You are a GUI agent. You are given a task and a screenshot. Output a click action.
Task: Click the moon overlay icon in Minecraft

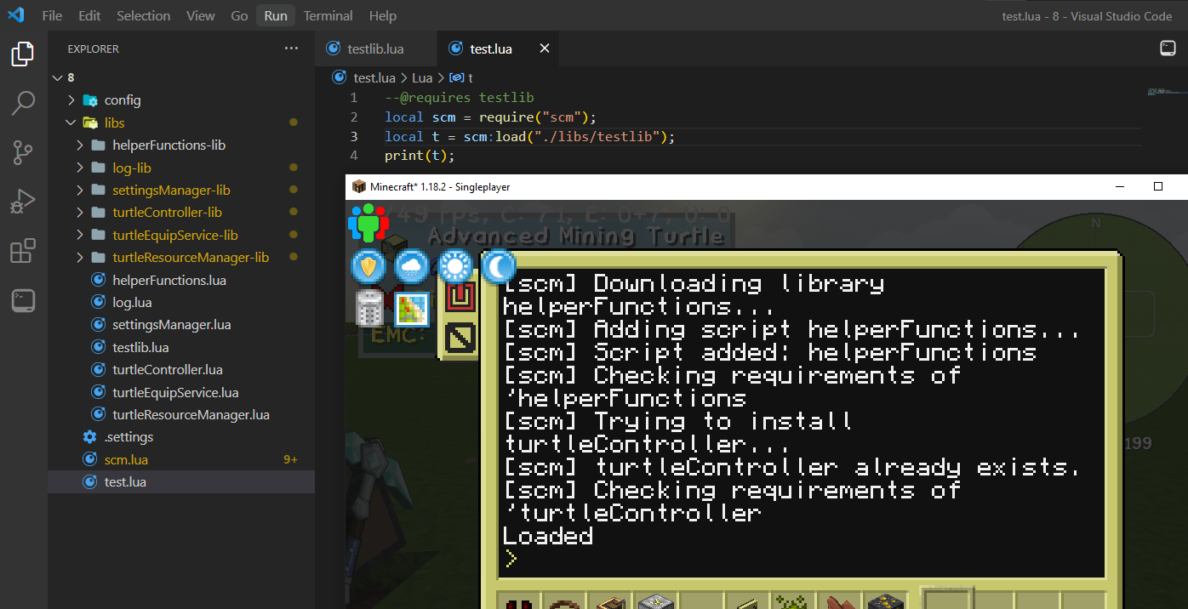[499, 267]
